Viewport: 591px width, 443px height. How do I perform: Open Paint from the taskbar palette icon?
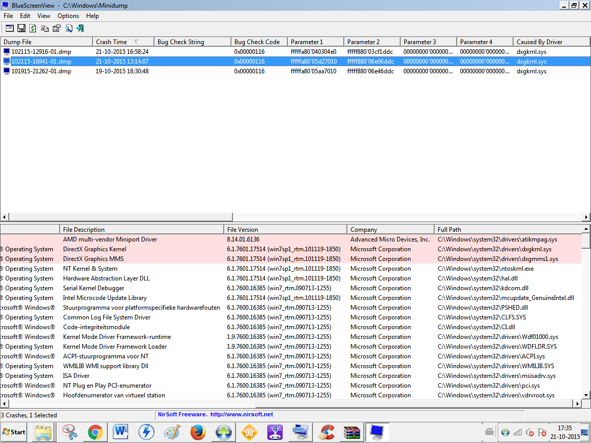click(x=172, y=432)
